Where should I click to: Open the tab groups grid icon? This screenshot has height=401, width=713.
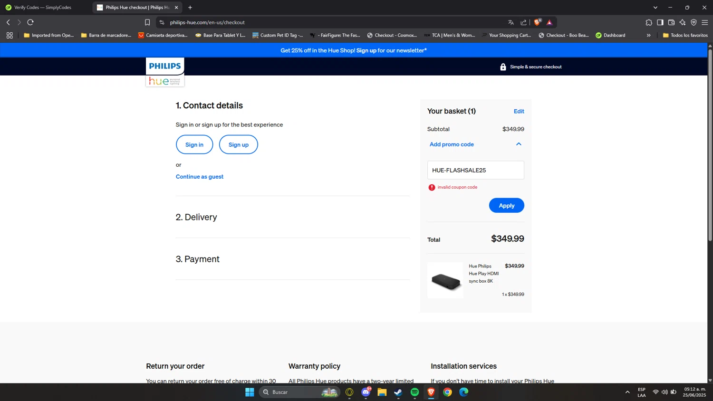click(10, 35)
